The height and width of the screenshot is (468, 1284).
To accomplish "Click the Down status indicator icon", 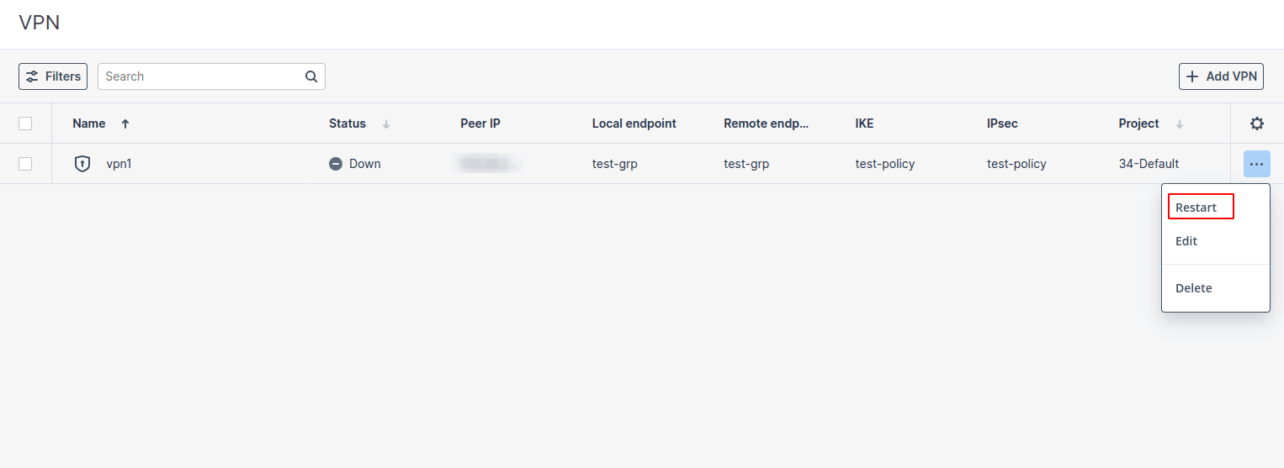I will point(336,164).
